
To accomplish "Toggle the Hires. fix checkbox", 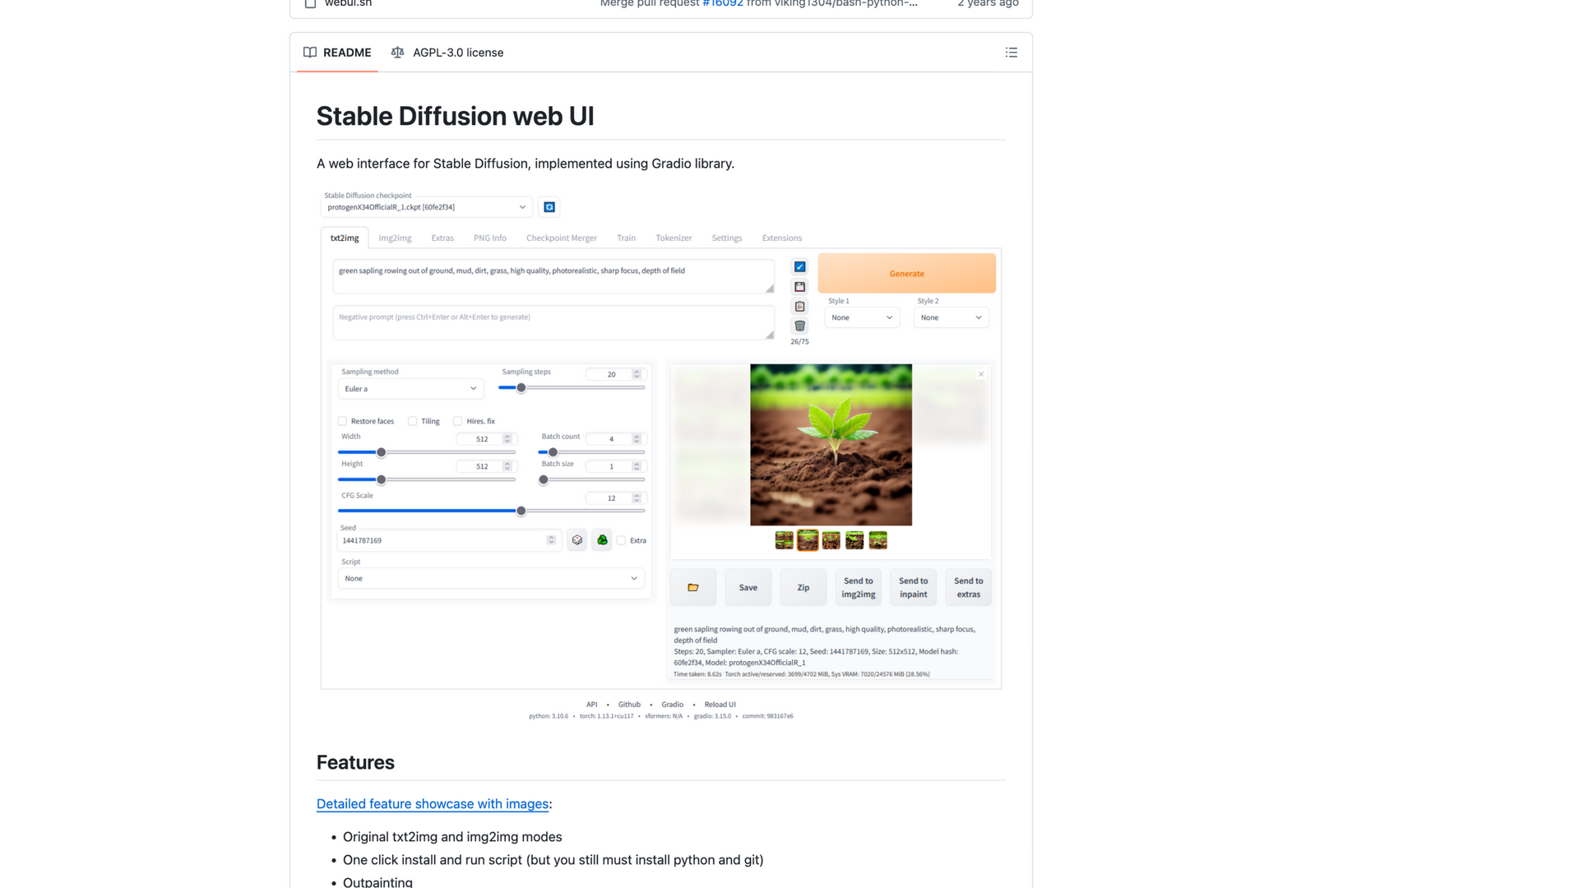I will click(458, 421).
